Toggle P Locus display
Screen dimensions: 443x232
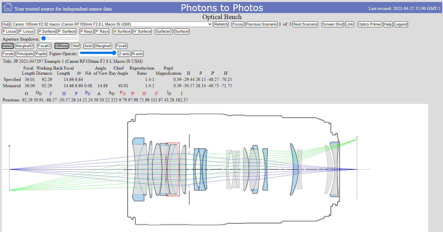coord(9,32)
